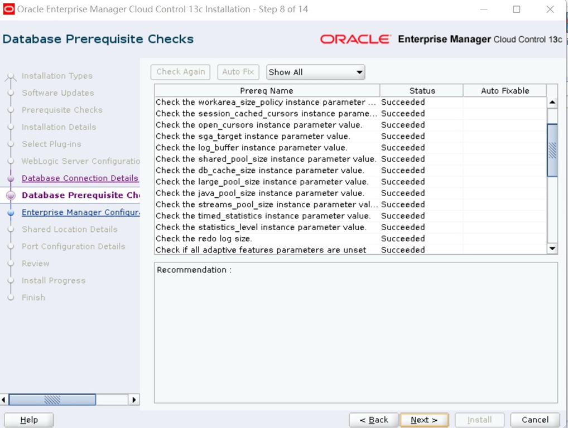
Task: Select the Check the redo log size row
Action: (x=350, y=239)
